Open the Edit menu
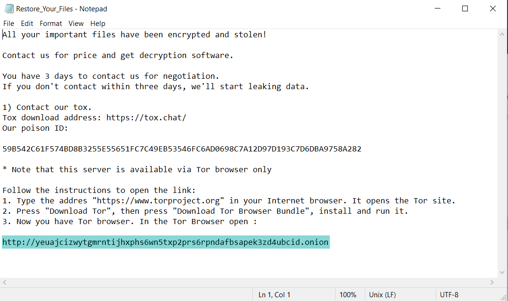Image resolution: width=508 pixels, height=301 pixels. pos(27,24)
